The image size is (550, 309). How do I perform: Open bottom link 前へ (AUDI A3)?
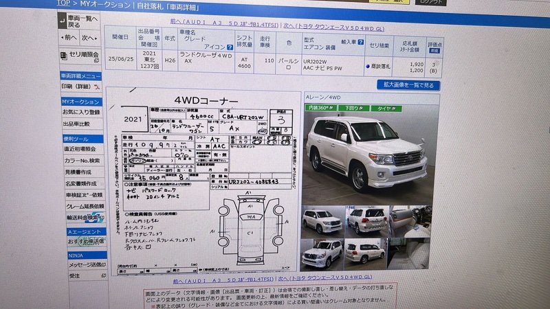click(x=223, y=280)
